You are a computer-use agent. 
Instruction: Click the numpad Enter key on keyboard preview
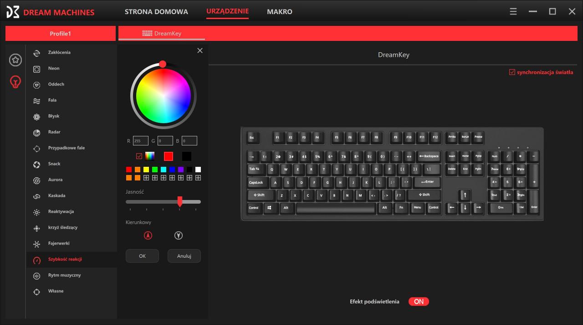533,202
